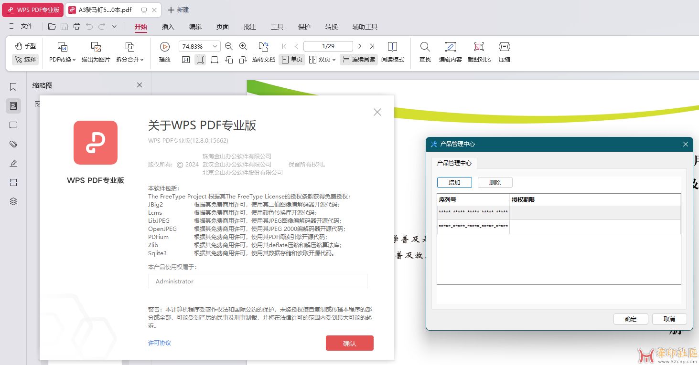The width and height of the screenshot is (699, 365).
Task: Open the Compare screenshots tool
Action: (479, 47)
